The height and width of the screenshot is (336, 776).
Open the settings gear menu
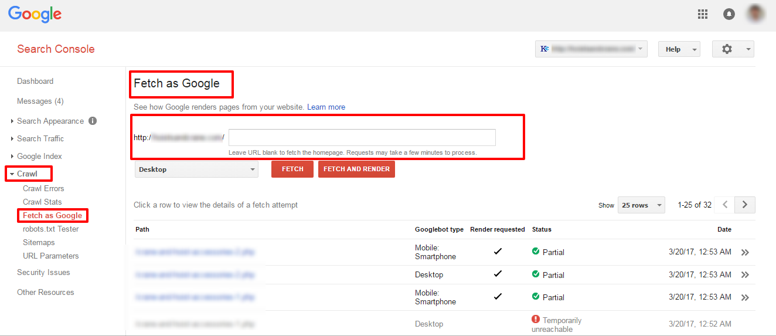click(733, 49)
